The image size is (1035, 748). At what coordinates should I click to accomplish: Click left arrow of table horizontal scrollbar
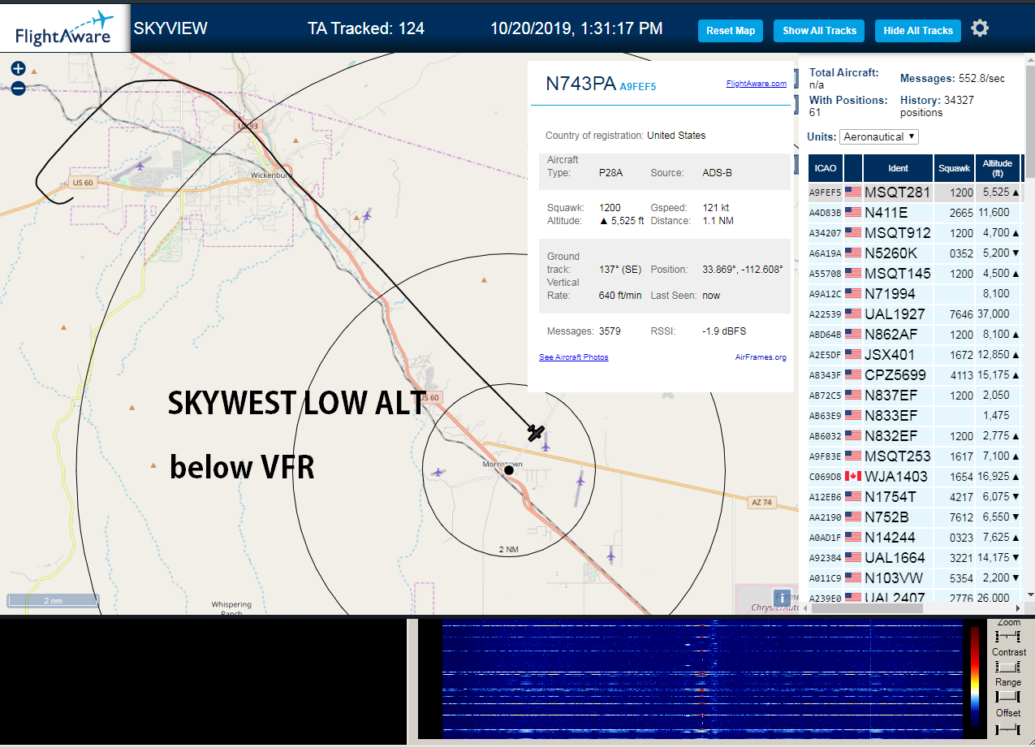(x=805, y=607)
